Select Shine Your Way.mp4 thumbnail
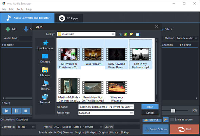 tap(117, 88)
